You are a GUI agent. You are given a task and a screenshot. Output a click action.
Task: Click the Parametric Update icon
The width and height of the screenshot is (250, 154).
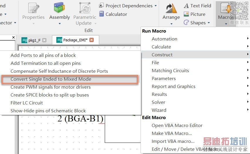(x=85, y=9)
